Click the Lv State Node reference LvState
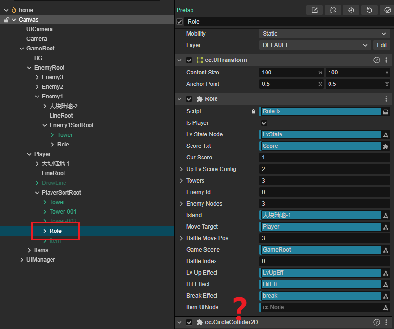 coord(320,134)
